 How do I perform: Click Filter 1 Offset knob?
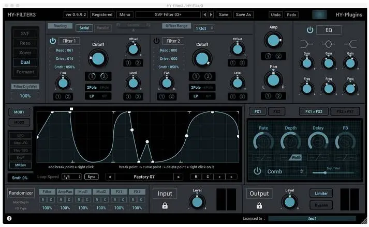pos(133,49)
